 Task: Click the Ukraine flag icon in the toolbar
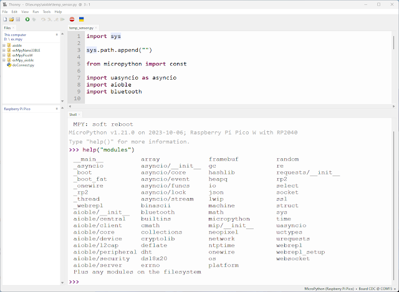pos(82,19)
